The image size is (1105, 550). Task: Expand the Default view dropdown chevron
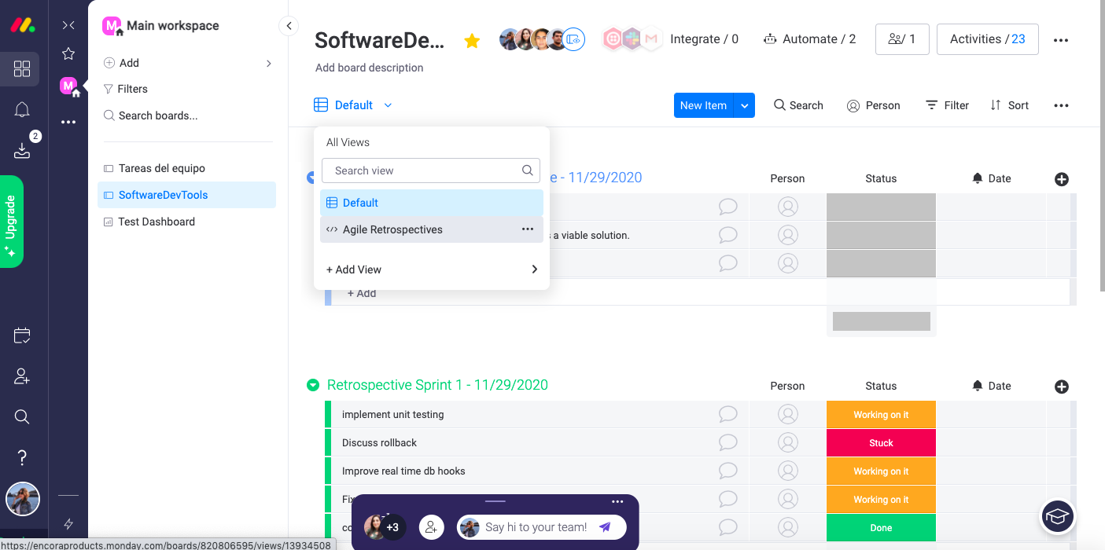388,105
